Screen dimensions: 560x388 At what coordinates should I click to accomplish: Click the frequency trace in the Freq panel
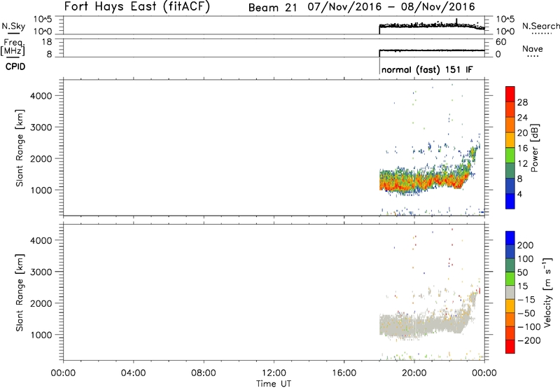tap(432, 50)
